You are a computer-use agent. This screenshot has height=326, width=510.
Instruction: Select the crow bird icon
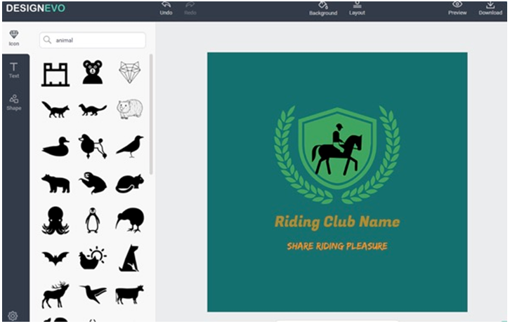[x=130, y=147]
